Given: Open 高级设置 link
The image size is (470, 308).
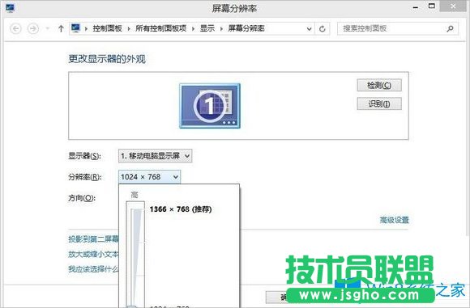Looking at the screenshot, I should pyautogui.click(x=394, y=220).
